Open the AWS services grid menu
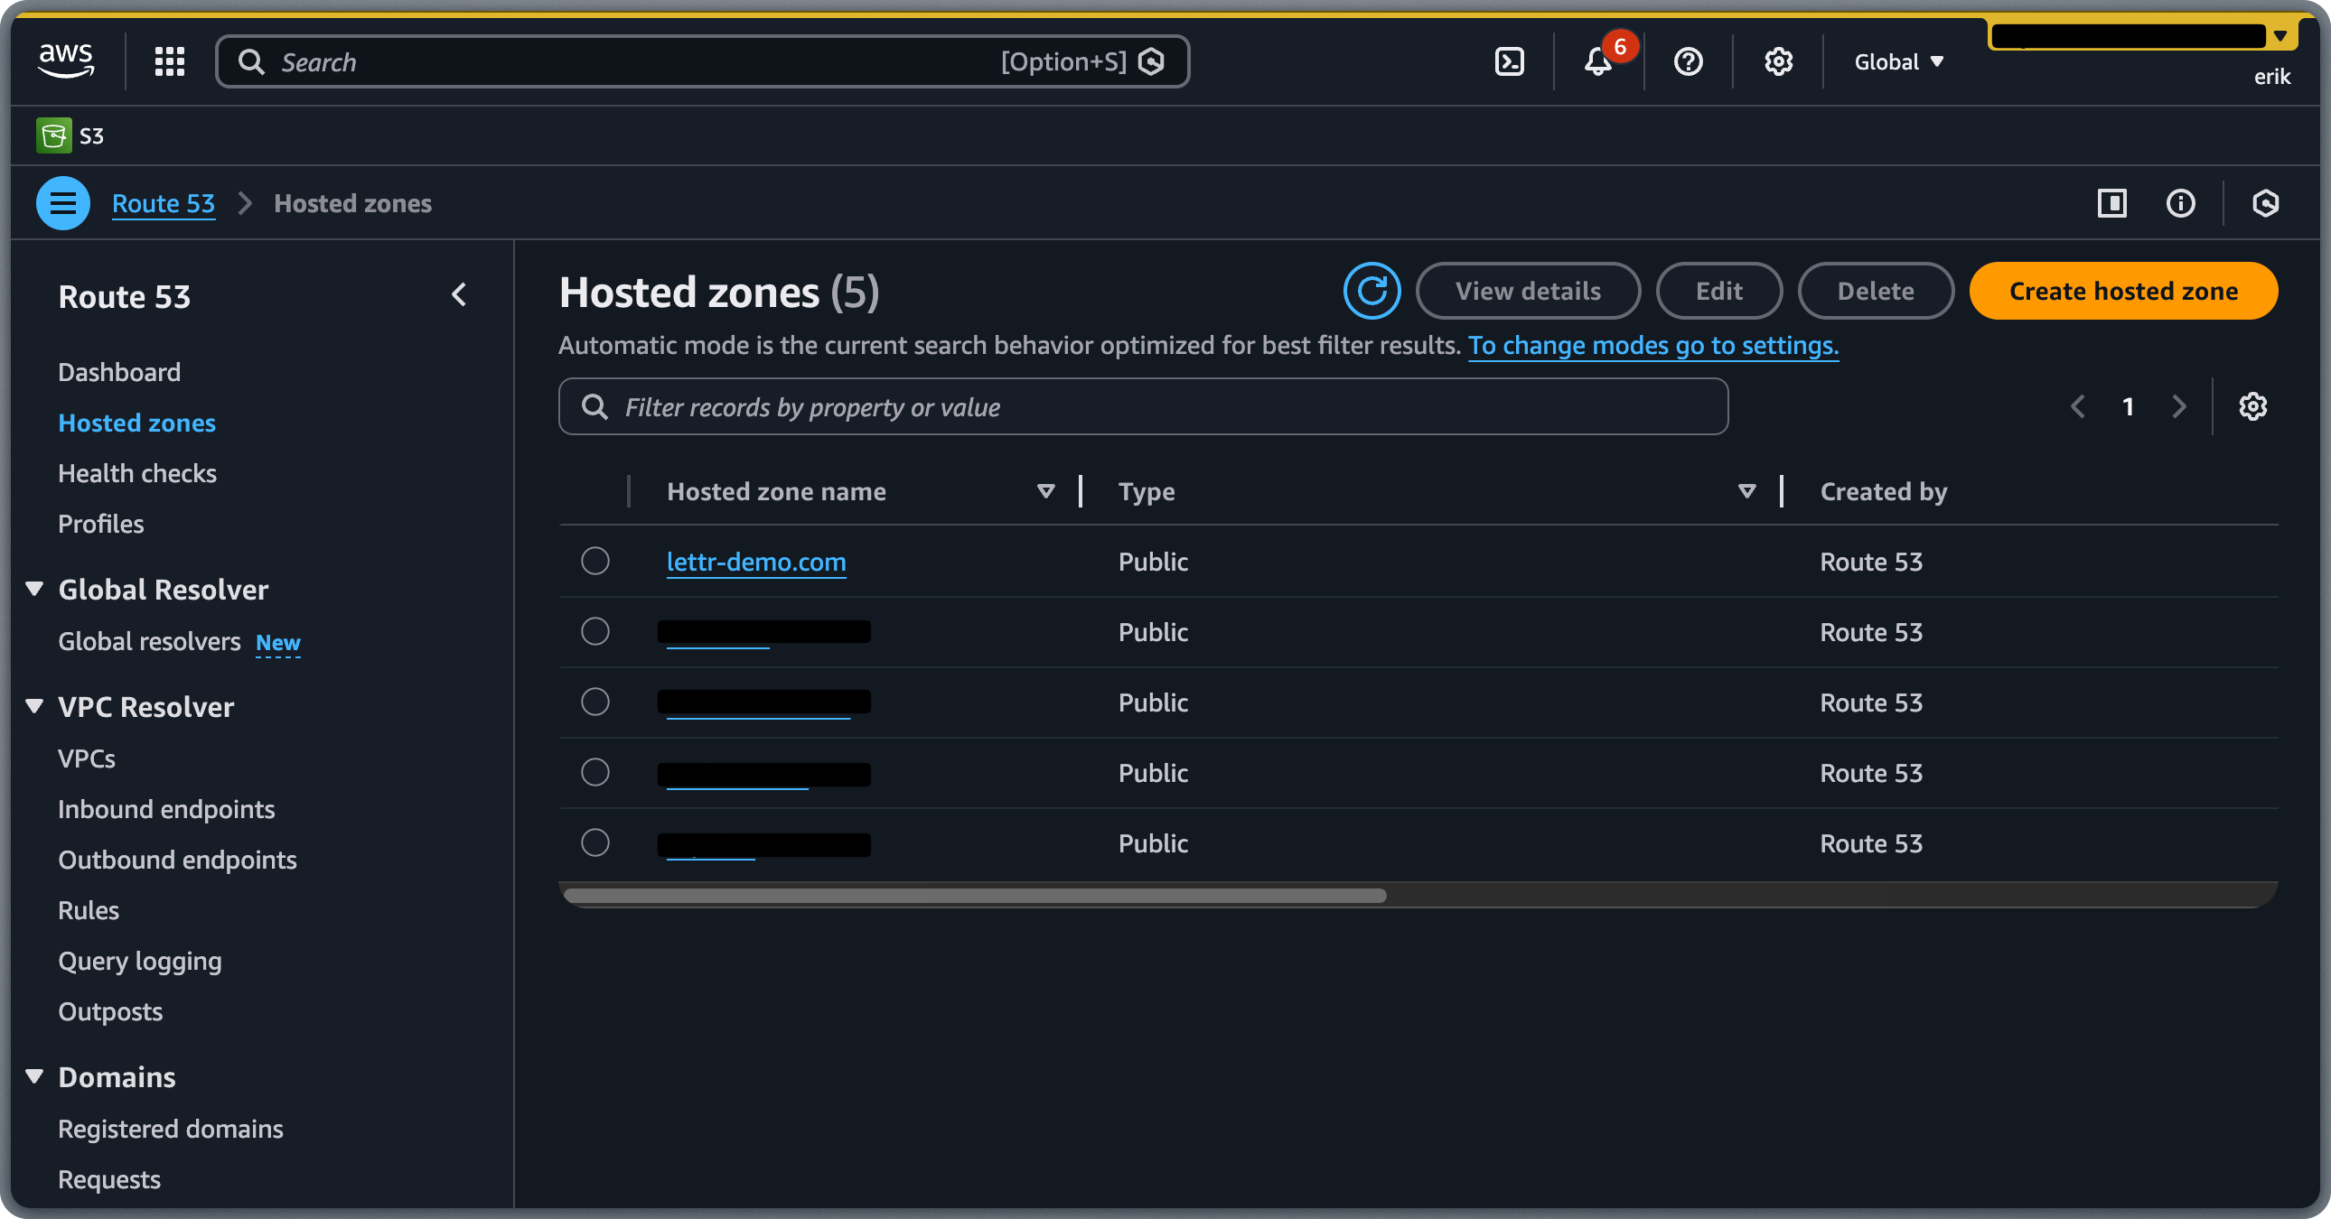The height and width of the screenshot is (1219, 2331). 168,60
